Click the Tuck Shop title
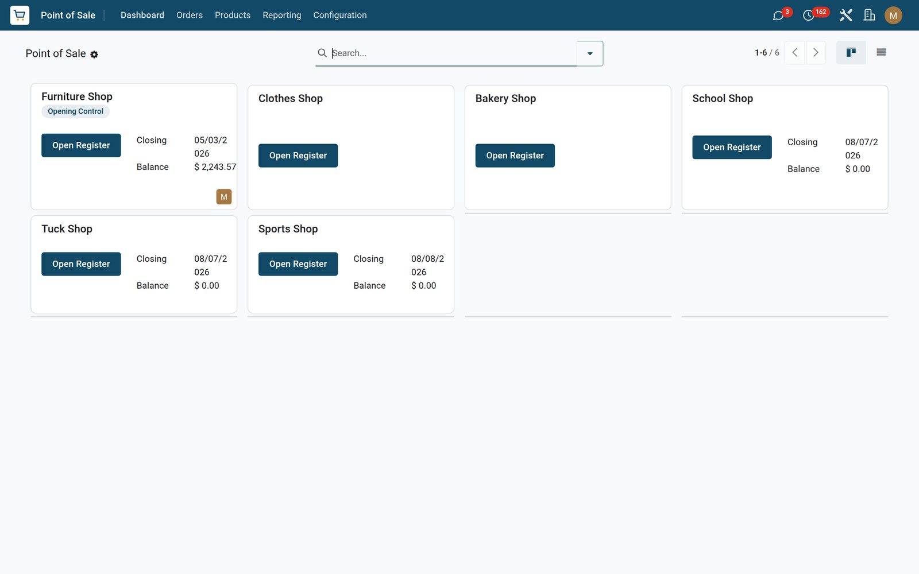919x574 pixels. click(x=67, y=228)
